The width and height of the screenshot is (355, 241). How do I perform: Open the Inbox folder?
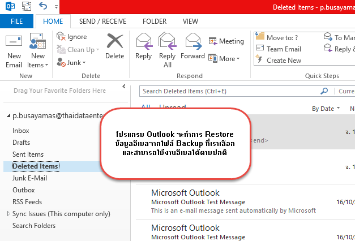tap(21, 131)
